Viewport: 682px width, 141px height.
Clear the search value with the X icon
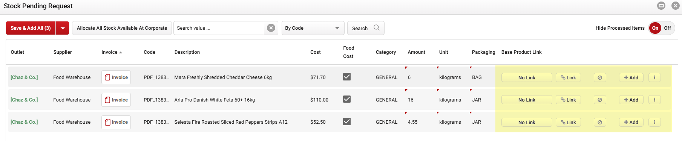pos(271,28)
